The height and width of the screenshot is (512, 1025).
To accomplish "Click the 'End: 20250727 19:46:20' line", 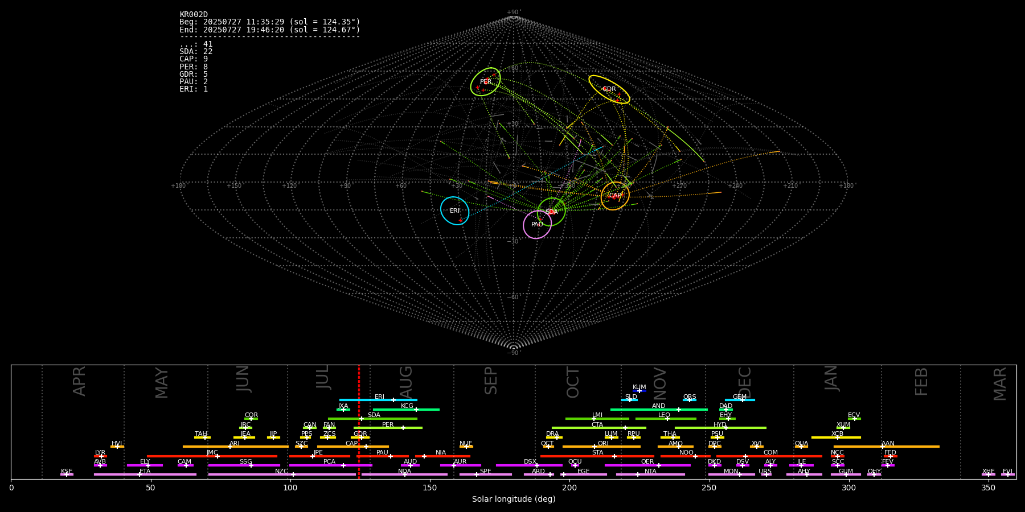I will pyautogui.click(x=270, y=30).
